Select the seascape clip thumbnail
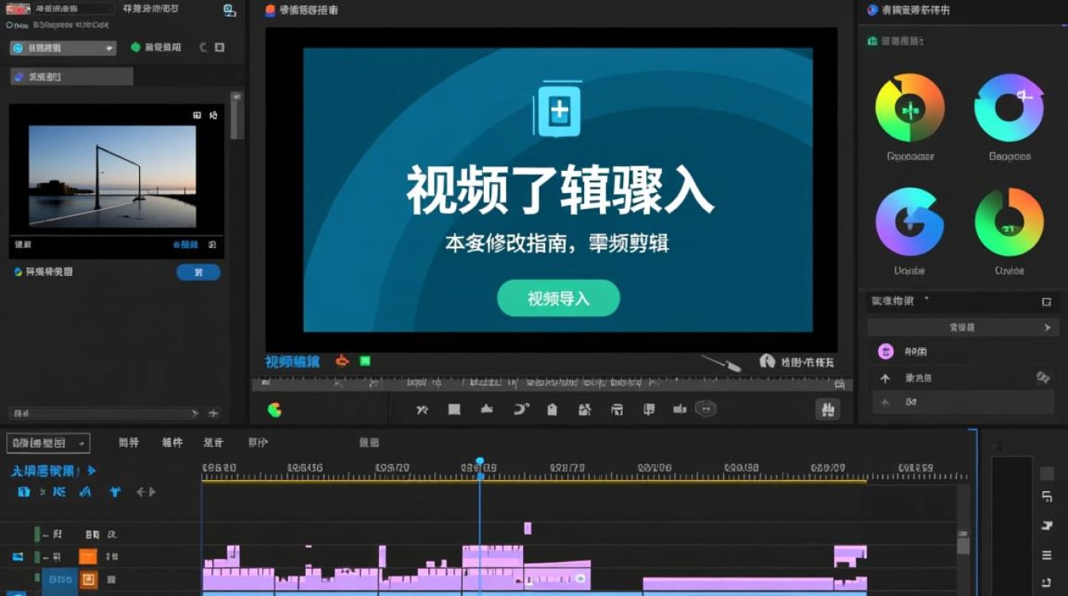The height and width of the screenshot is (596, 1068). click(x=112, y=176)
